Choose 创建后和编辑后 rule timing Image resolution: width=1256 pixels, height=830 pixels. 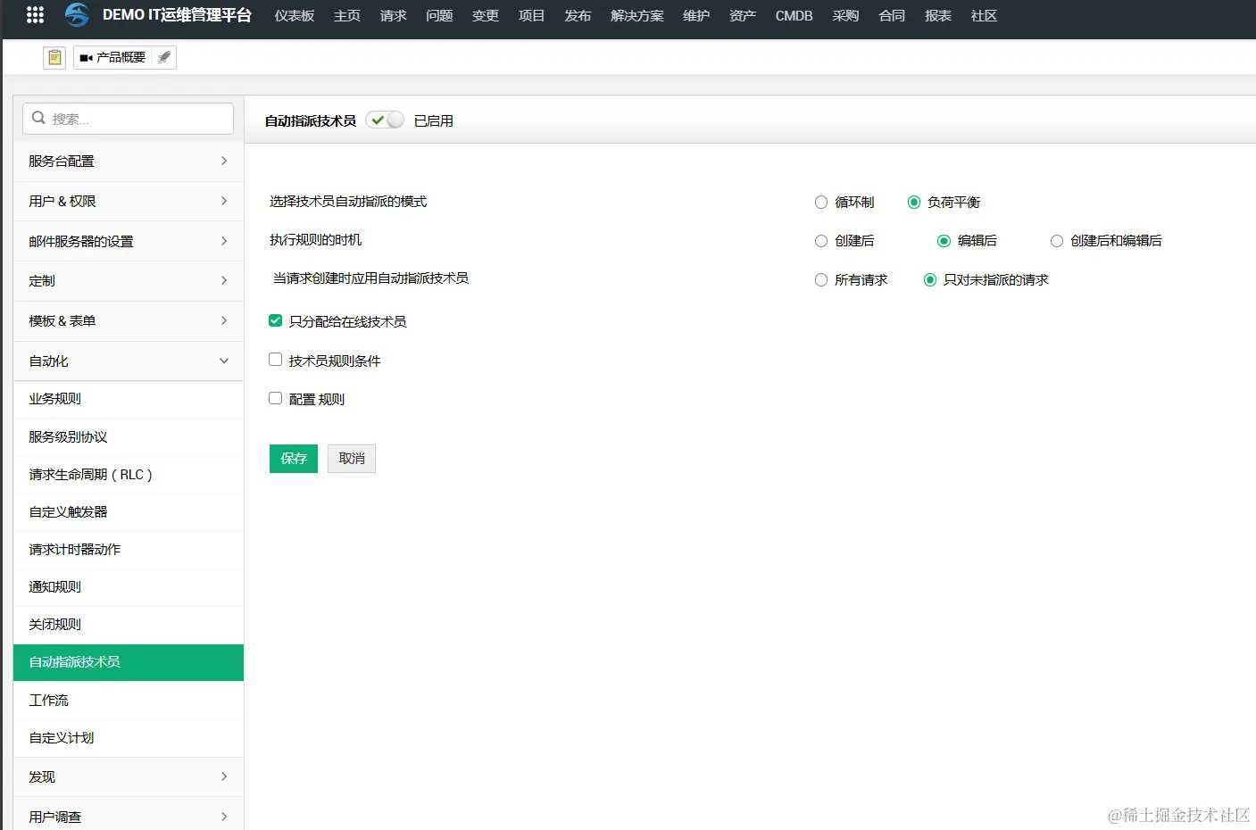click(1056, 240)
